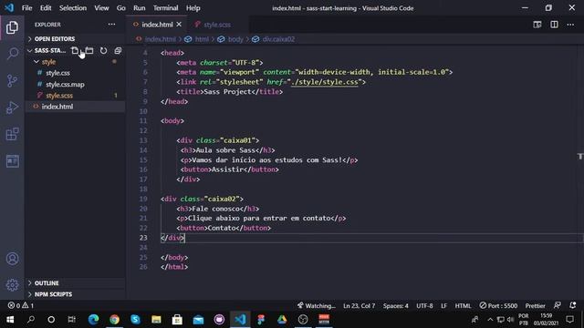This screenshot has height=328, width=584.
Task: Open Google Drive from taskbar
Action: pos(282,319)
